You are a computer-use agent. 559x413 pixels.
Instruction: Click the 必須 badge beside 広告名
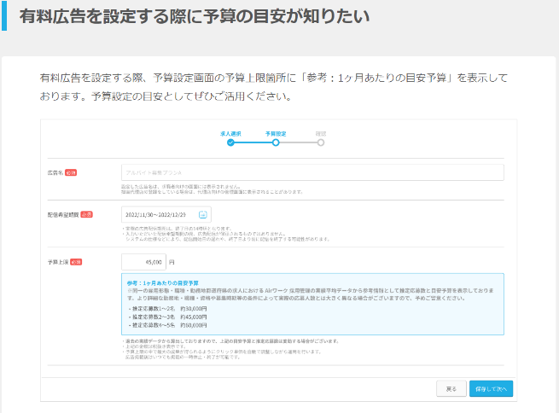click(71, 172)
